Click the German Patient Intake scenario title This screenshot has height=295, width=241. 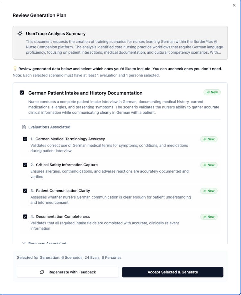point(85,93)
